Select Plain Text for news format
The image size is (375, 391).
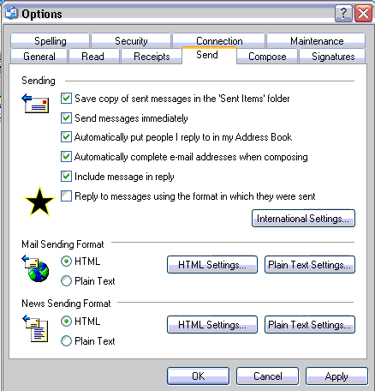66,341
